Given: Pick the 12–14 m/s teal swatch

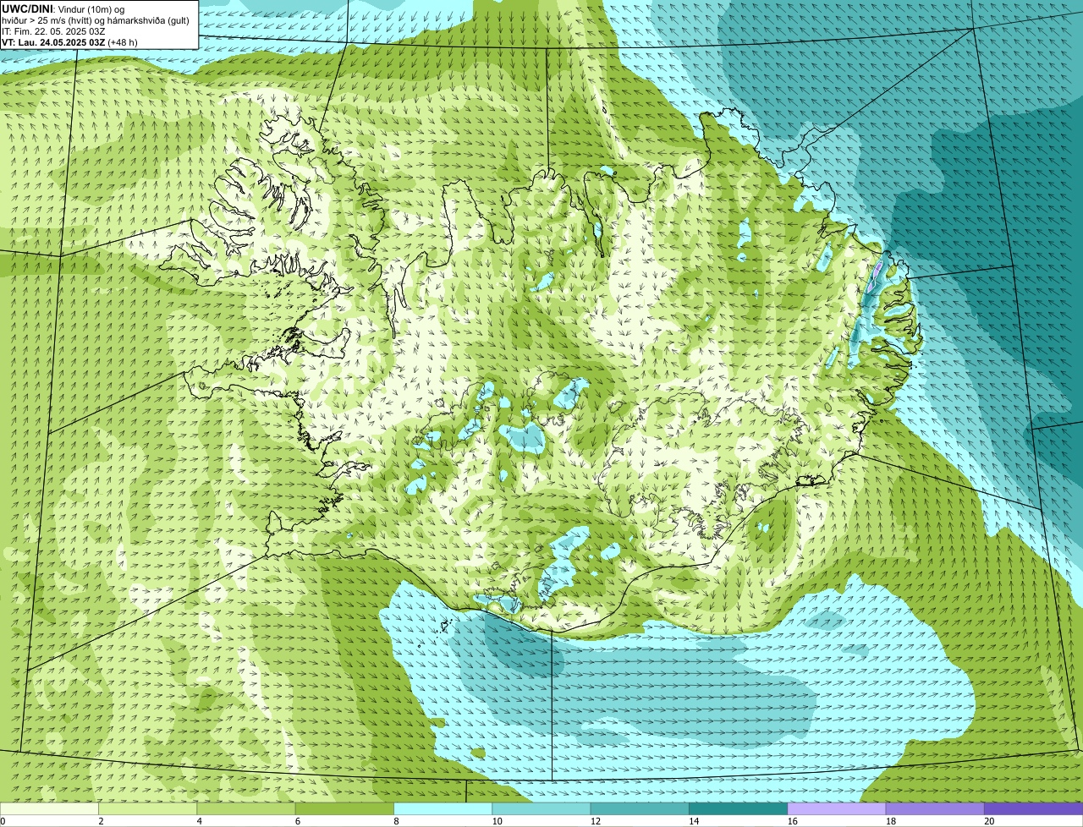Looking at the screenshot, I should click(x=640, y=808).
